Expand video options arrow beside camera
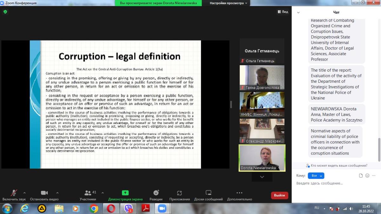 pos(57,192)
